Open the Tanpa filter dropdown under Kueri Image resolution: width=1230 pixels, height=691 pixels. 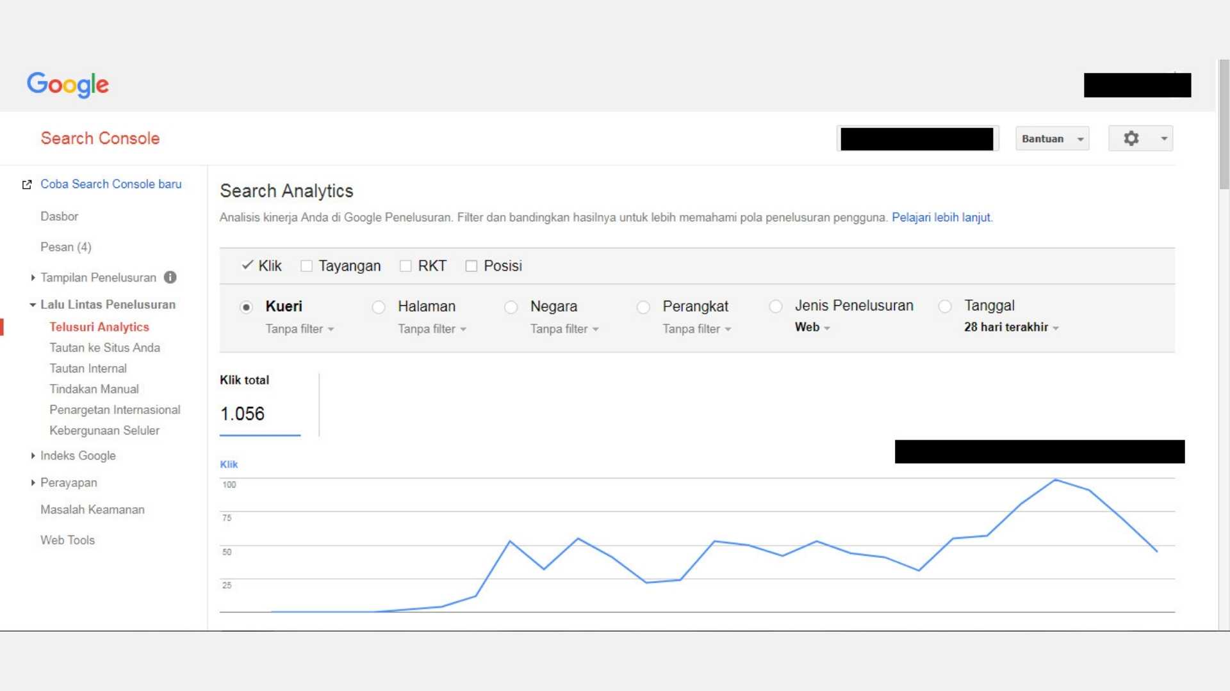299,329
